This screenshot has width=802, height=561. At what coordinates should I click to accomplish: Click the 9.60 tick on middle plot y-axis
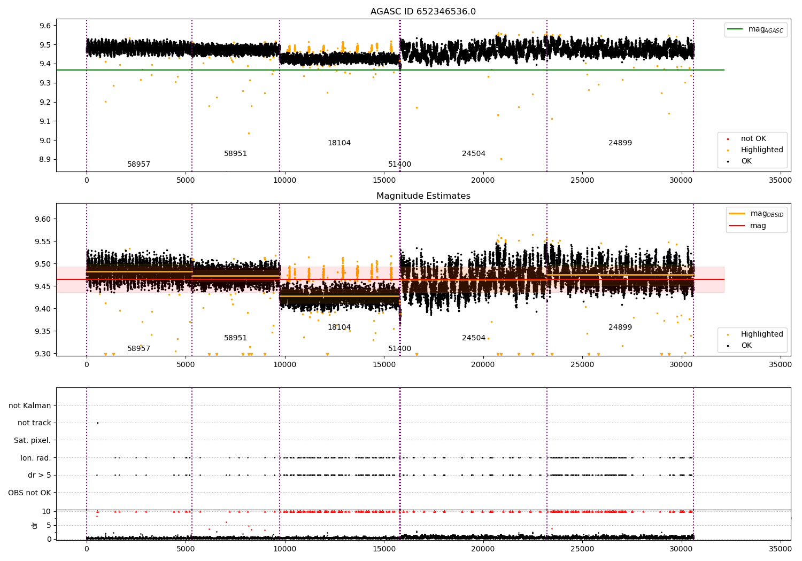43,219
